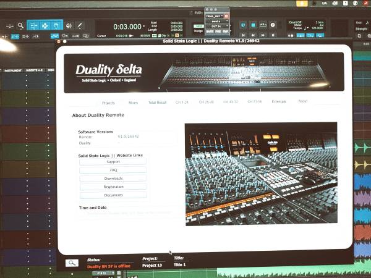Select the About tab
Image resolution: width=371 pixels, height=278 pixels.
click(x=302, y=101)
